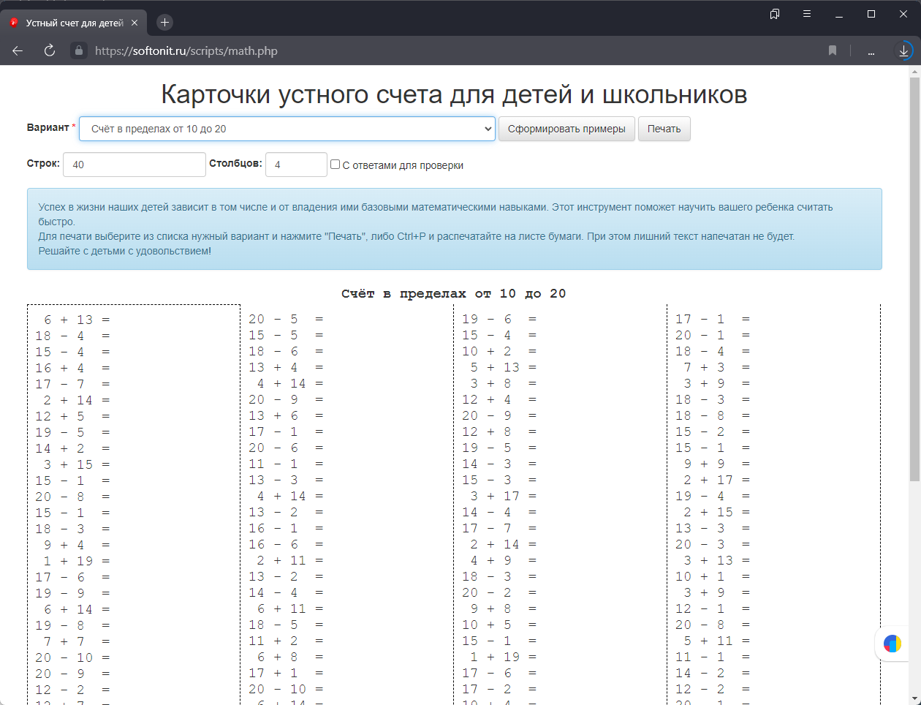921x705 pixels.
Task: Switch to the "Устный счет для детей" tab
Action: pyautogui.click(x=73, y=23)
